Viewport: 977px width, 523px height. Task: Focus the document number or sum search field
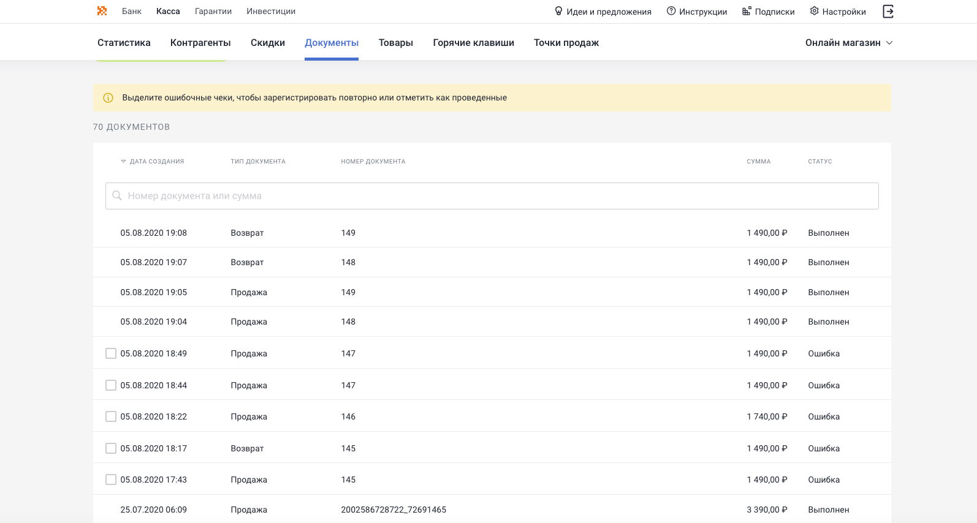(492, 196)
